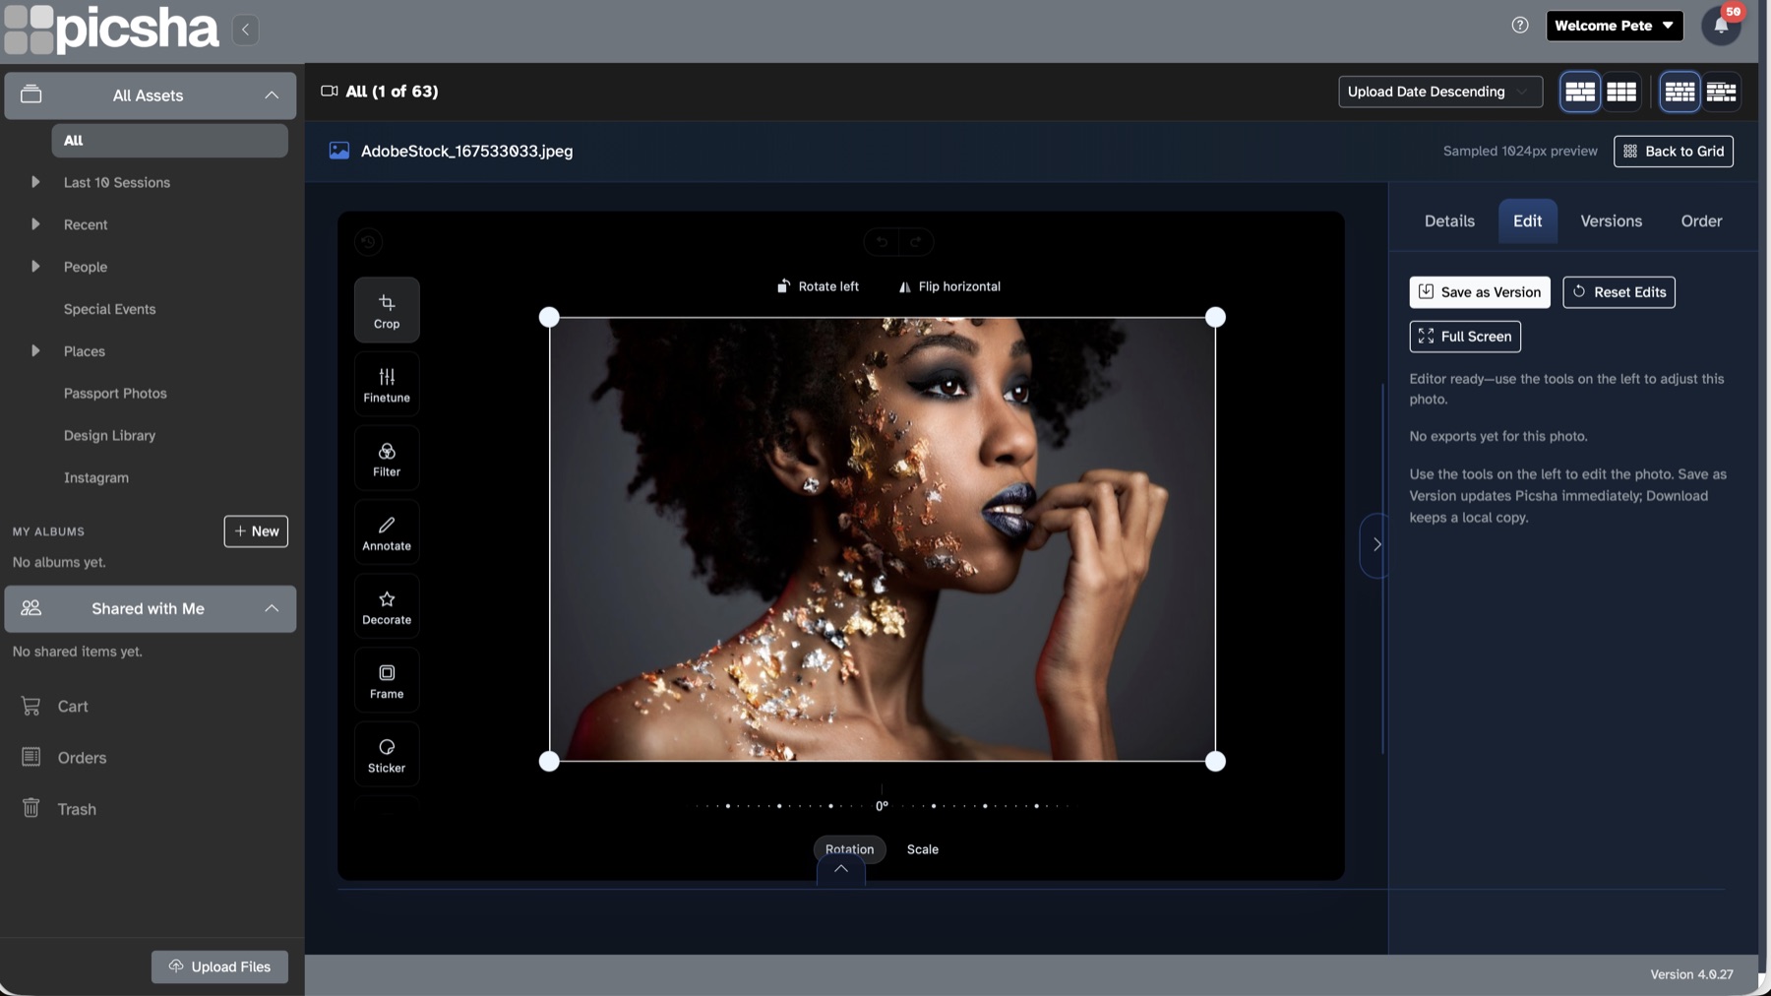Click the top-right crop handle
Screen dimensions: 1771x996
coord(1215,317)
